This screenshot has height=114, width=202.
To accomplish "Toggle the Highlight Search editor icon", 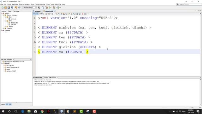I will pyautogui.click(x=64, y=14).
